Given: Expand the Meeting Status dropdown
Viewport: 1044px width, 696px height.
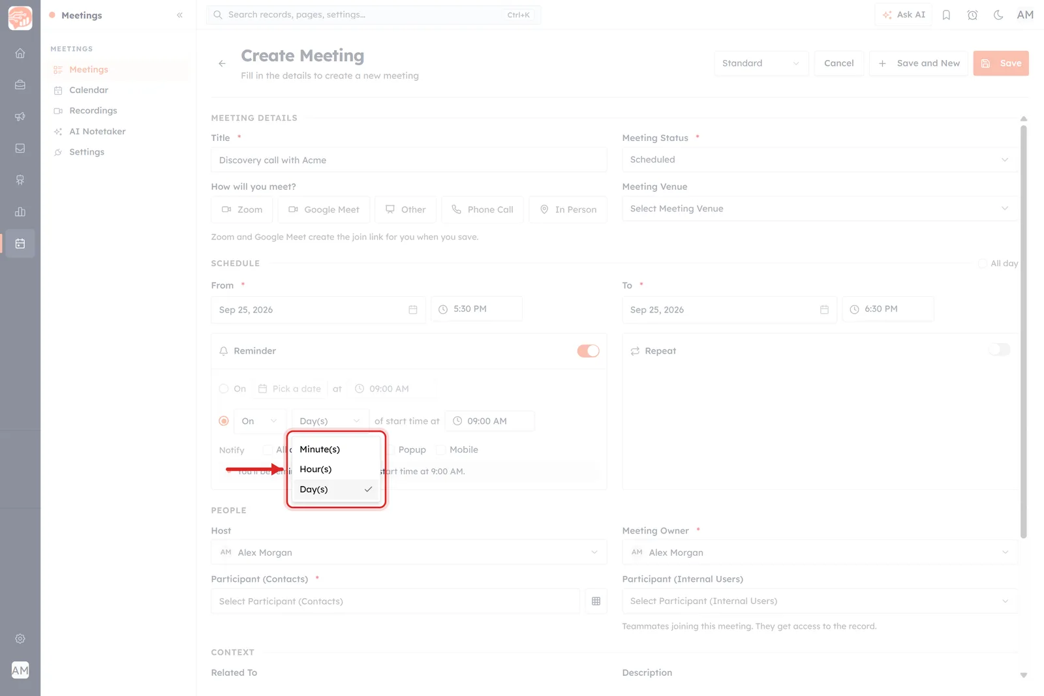Looking at the screenshot, I should pyautogui.click(x=820, y=160).
